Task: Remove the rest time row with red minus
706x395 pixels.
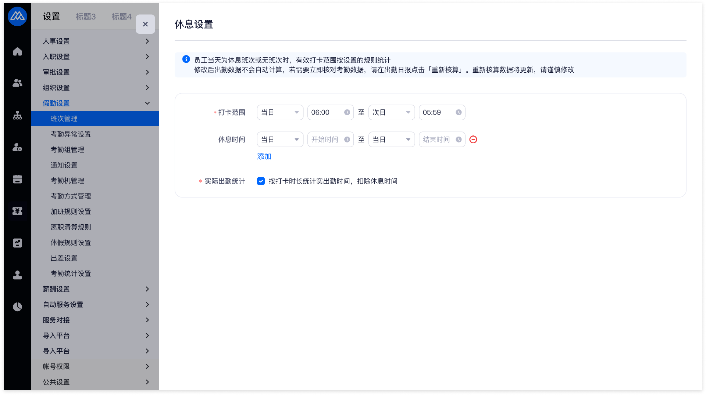Action: click(473, 139)
